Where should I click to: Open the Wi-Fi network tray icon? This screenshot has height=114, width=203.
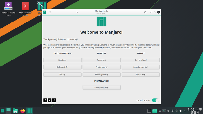(177, 111)
